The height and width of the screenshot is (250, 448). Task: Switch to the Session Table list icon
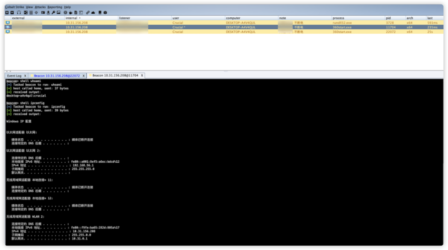pyautogui.click(x=31, y=12)
